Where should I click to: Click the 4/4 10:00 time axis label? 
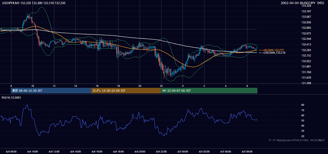(x=33, y=151)
